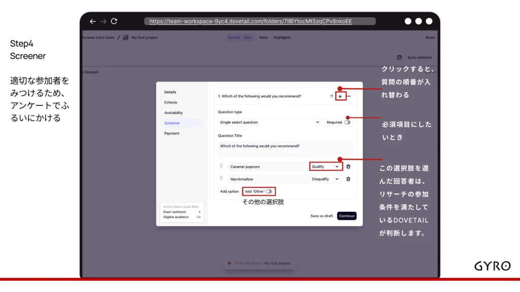The height and width of the screenshot is (292, 520).
Task: Open the question's three-dot more menu
Action: coord(349,96)
